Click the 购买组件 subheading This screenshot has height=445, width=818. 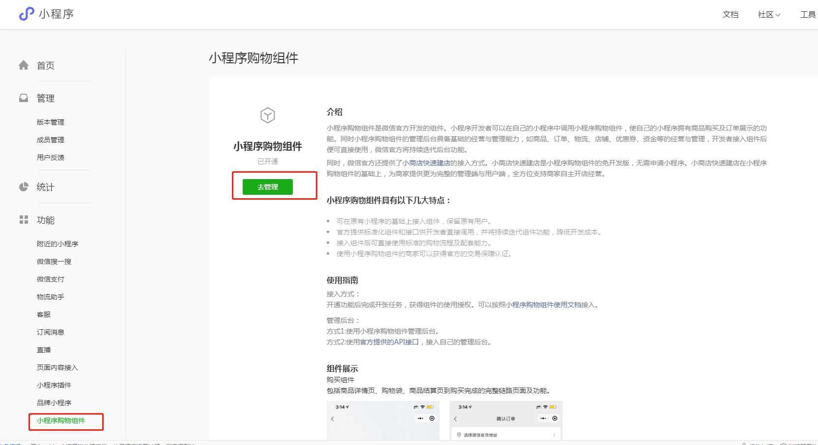tap(340, 380)
